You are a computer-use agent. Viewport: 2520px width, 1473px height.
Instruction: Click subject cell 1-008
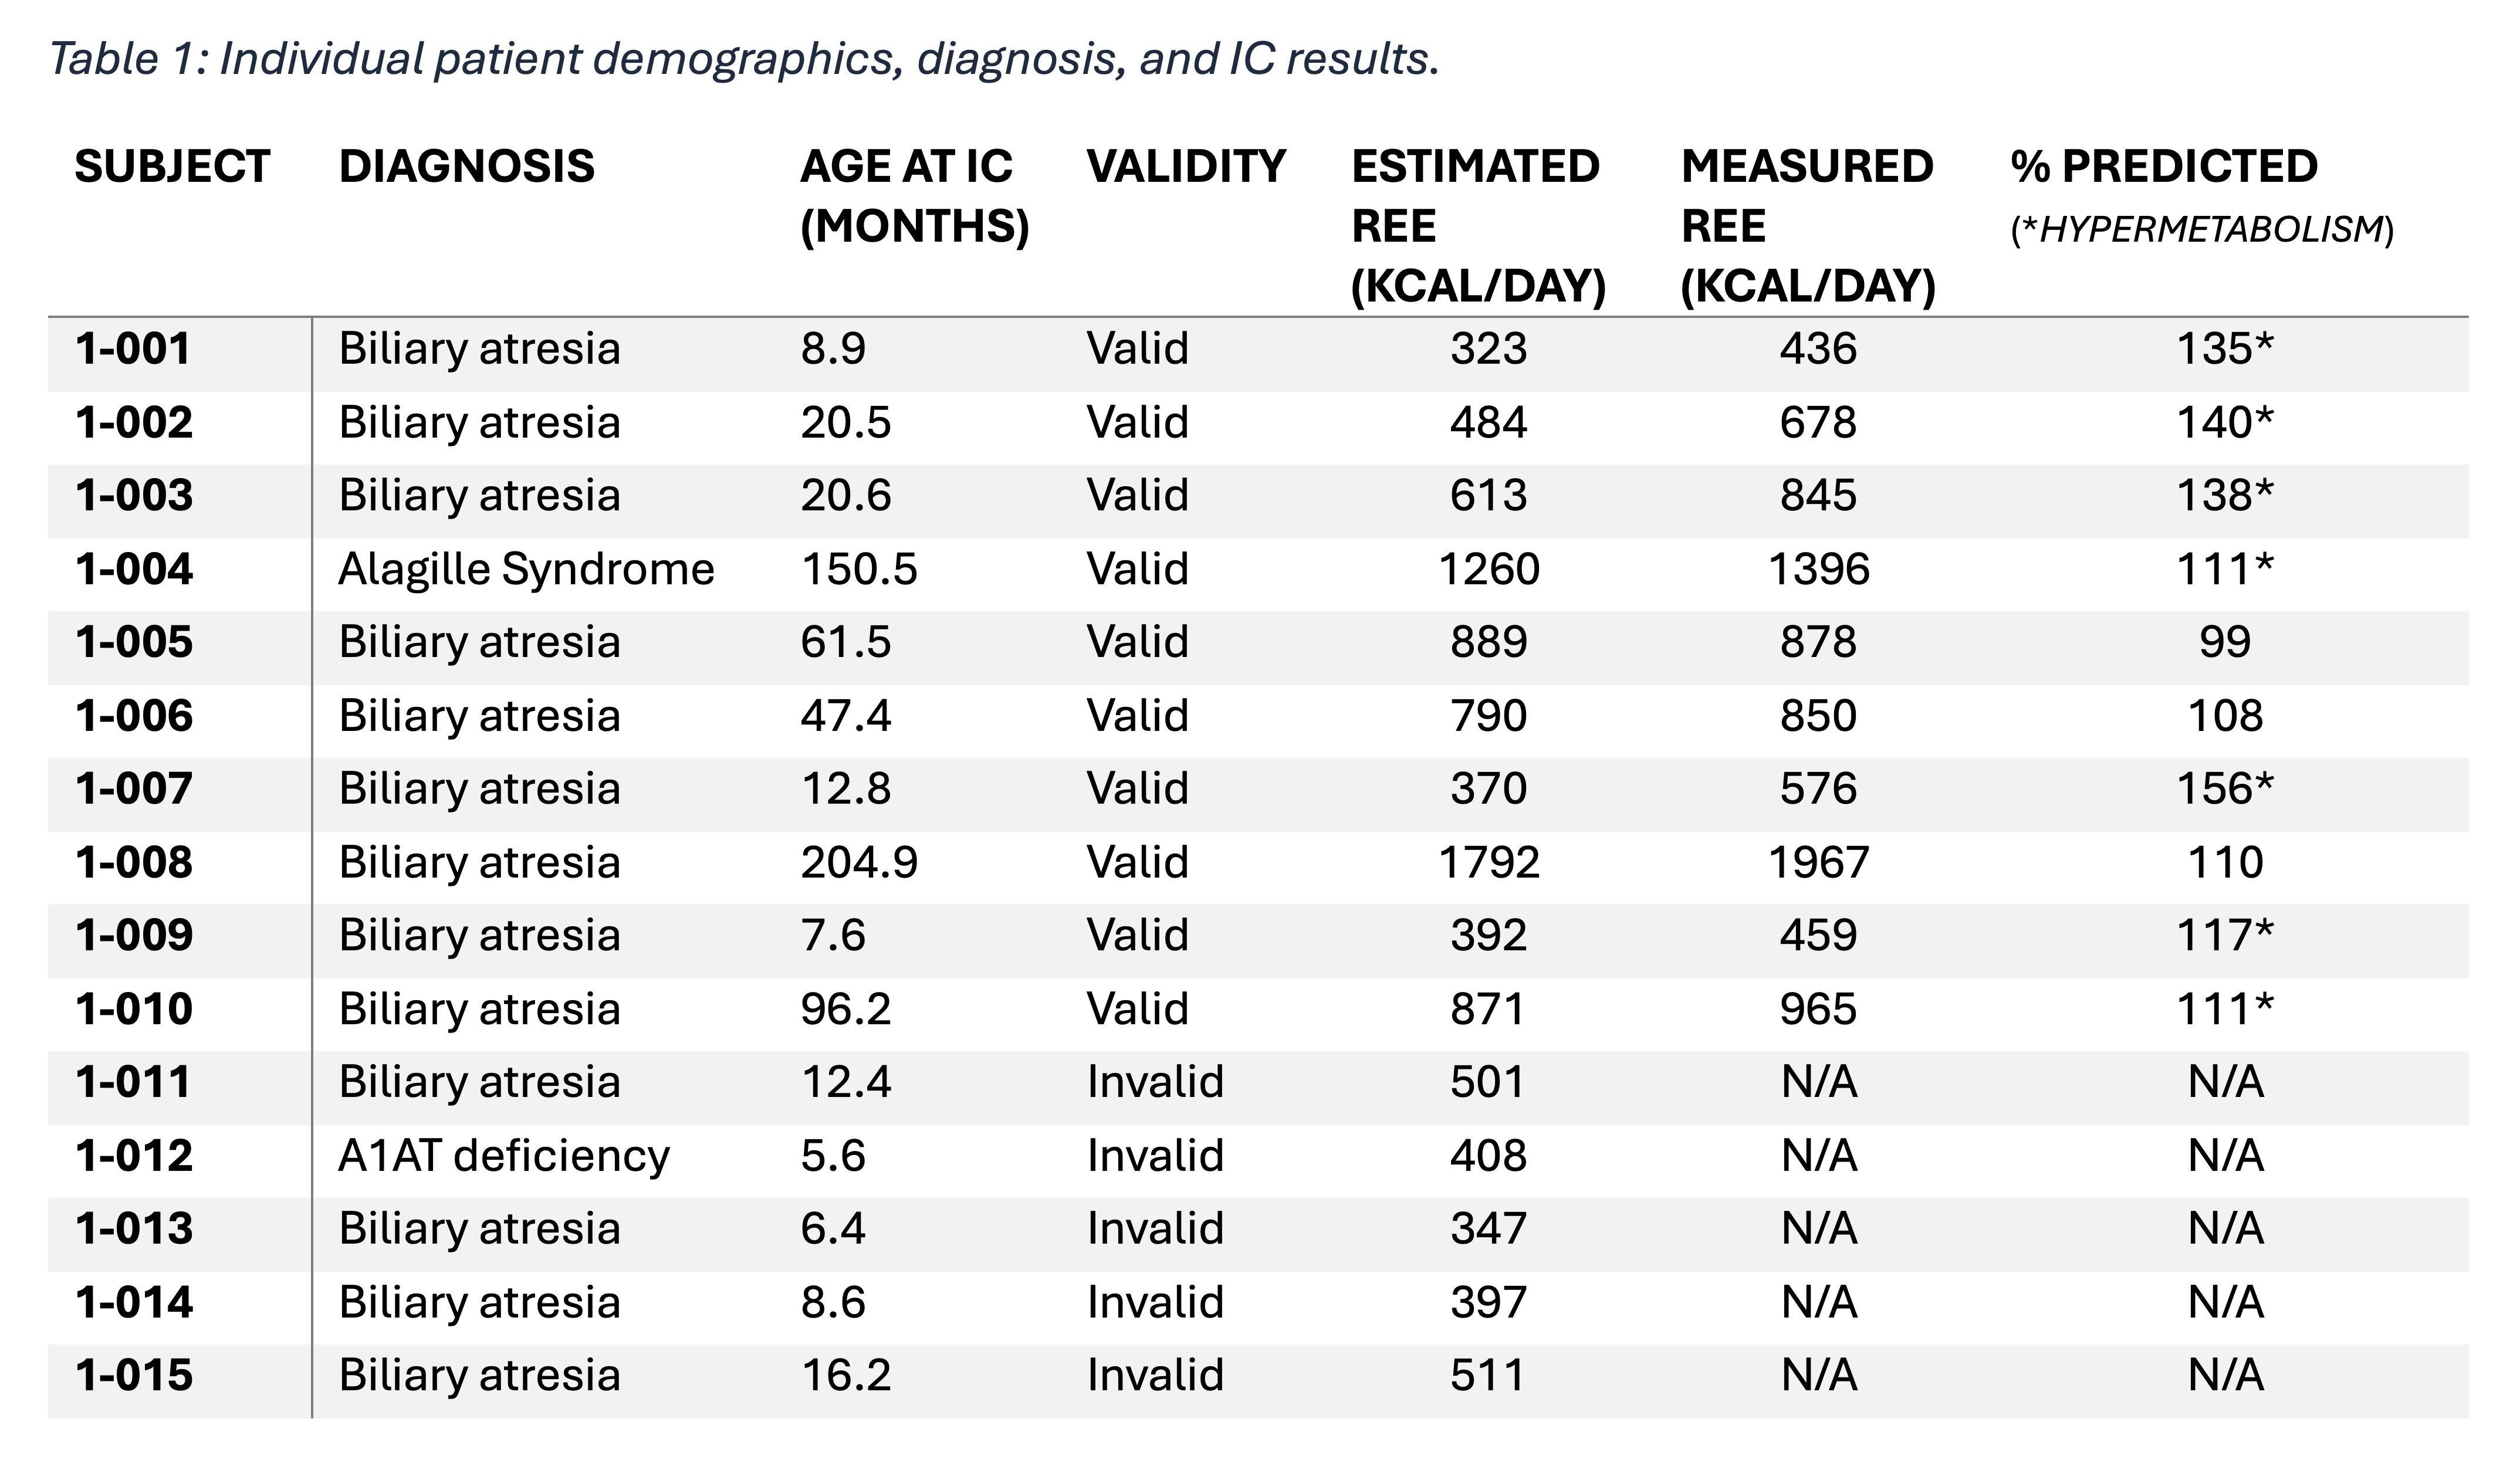pos(134,862)
